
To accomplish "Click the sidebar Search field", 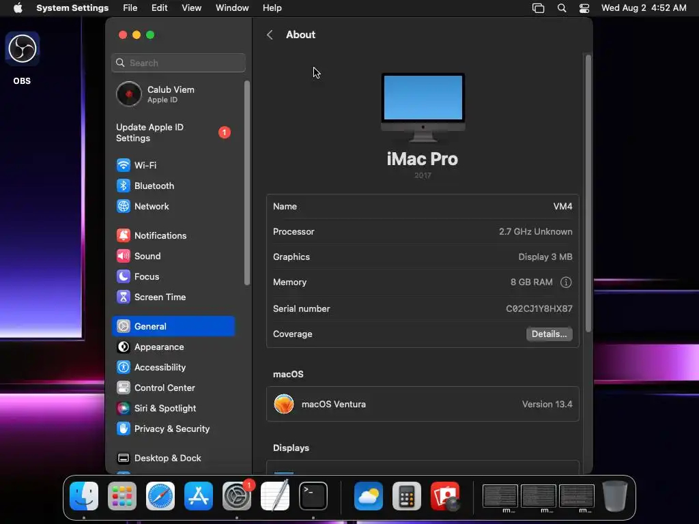I will click(x=178, y=63).
